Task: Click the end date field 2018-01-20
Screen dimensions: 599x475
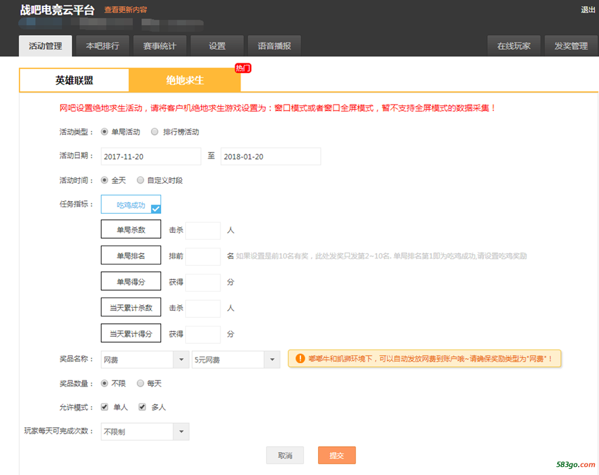Action: click(271, 157)
